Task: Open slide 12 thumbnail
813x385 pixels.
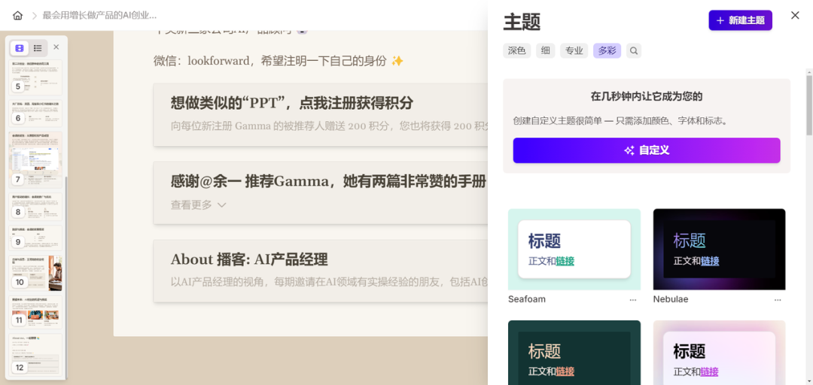Action: point(36,354)
